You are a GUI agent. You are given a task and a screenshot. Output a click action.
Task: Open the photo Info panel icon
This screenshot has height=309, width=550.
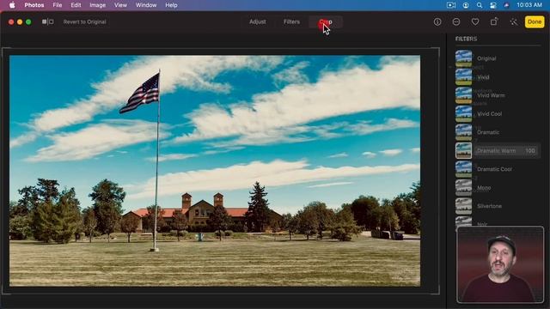click(437, 21)
